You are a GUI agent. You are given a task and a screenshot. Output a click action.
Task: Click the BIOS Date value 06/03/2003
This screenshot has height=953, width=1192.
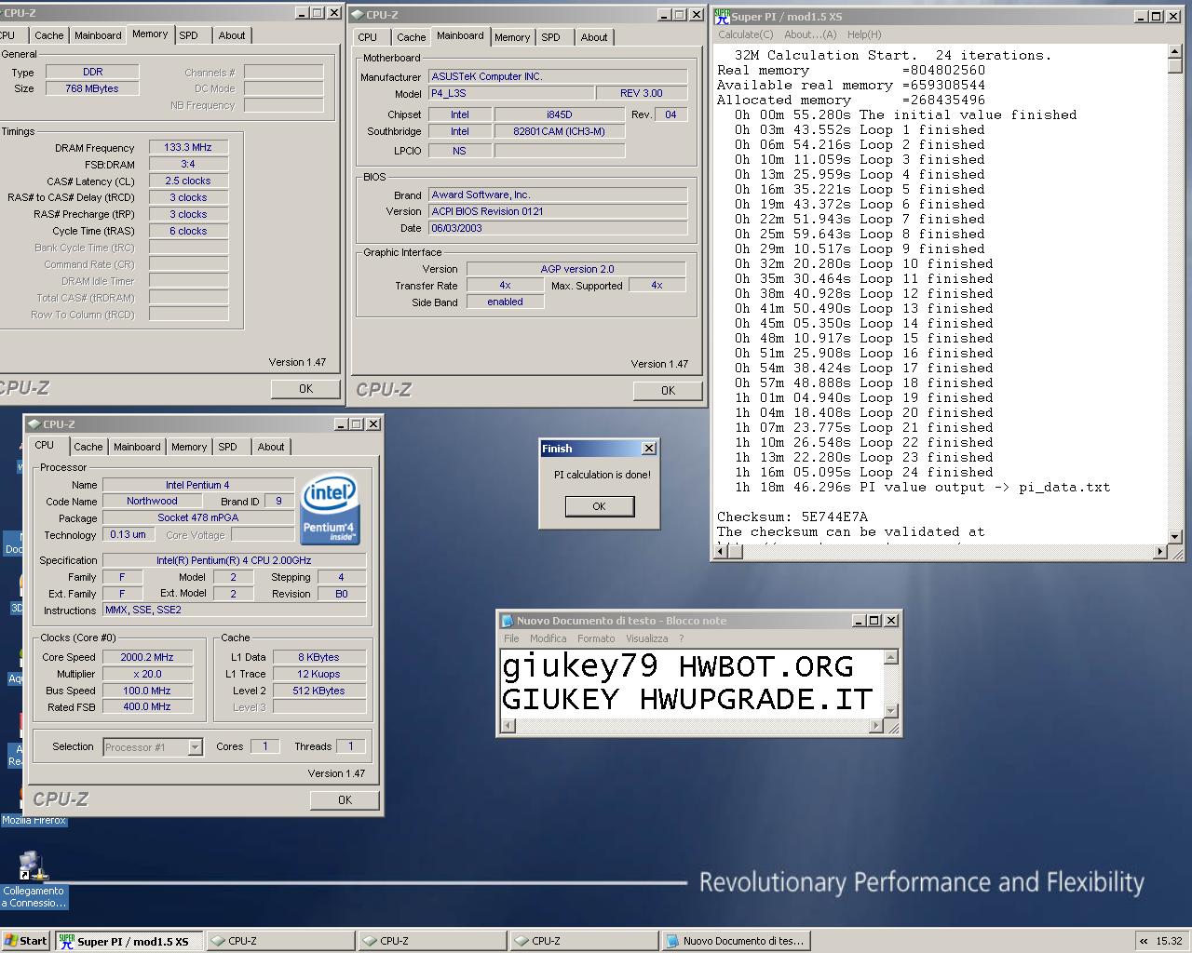[558, 228]
